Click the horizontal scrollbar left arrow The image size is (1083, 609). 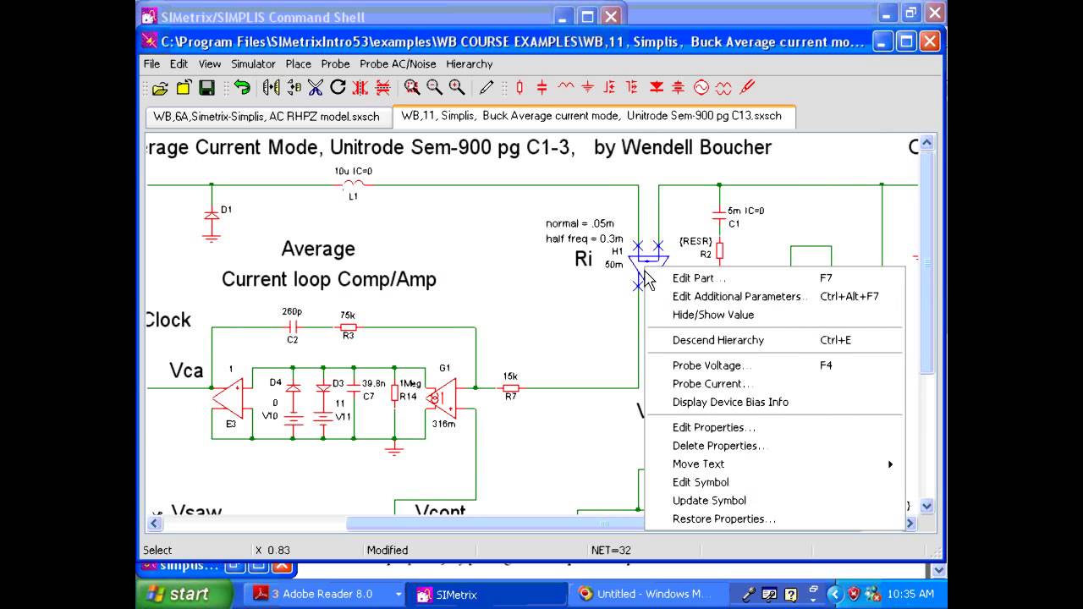tap(154, 524)
